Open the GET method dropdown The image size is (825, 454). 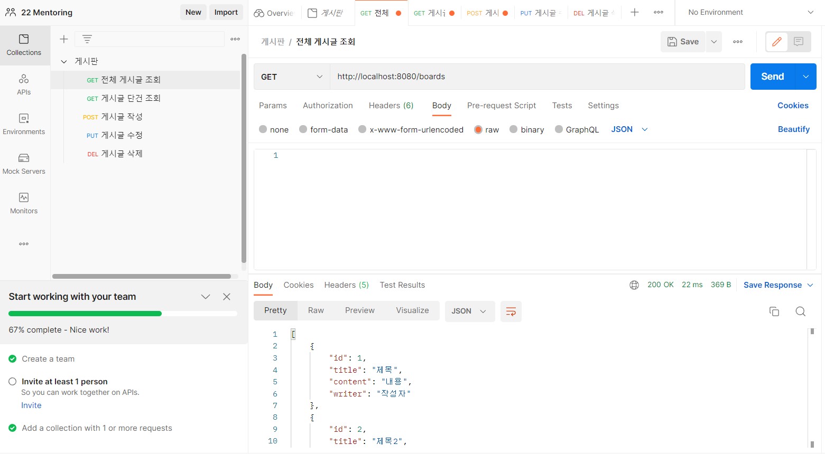pyautogui.click(x=292, y=77)
